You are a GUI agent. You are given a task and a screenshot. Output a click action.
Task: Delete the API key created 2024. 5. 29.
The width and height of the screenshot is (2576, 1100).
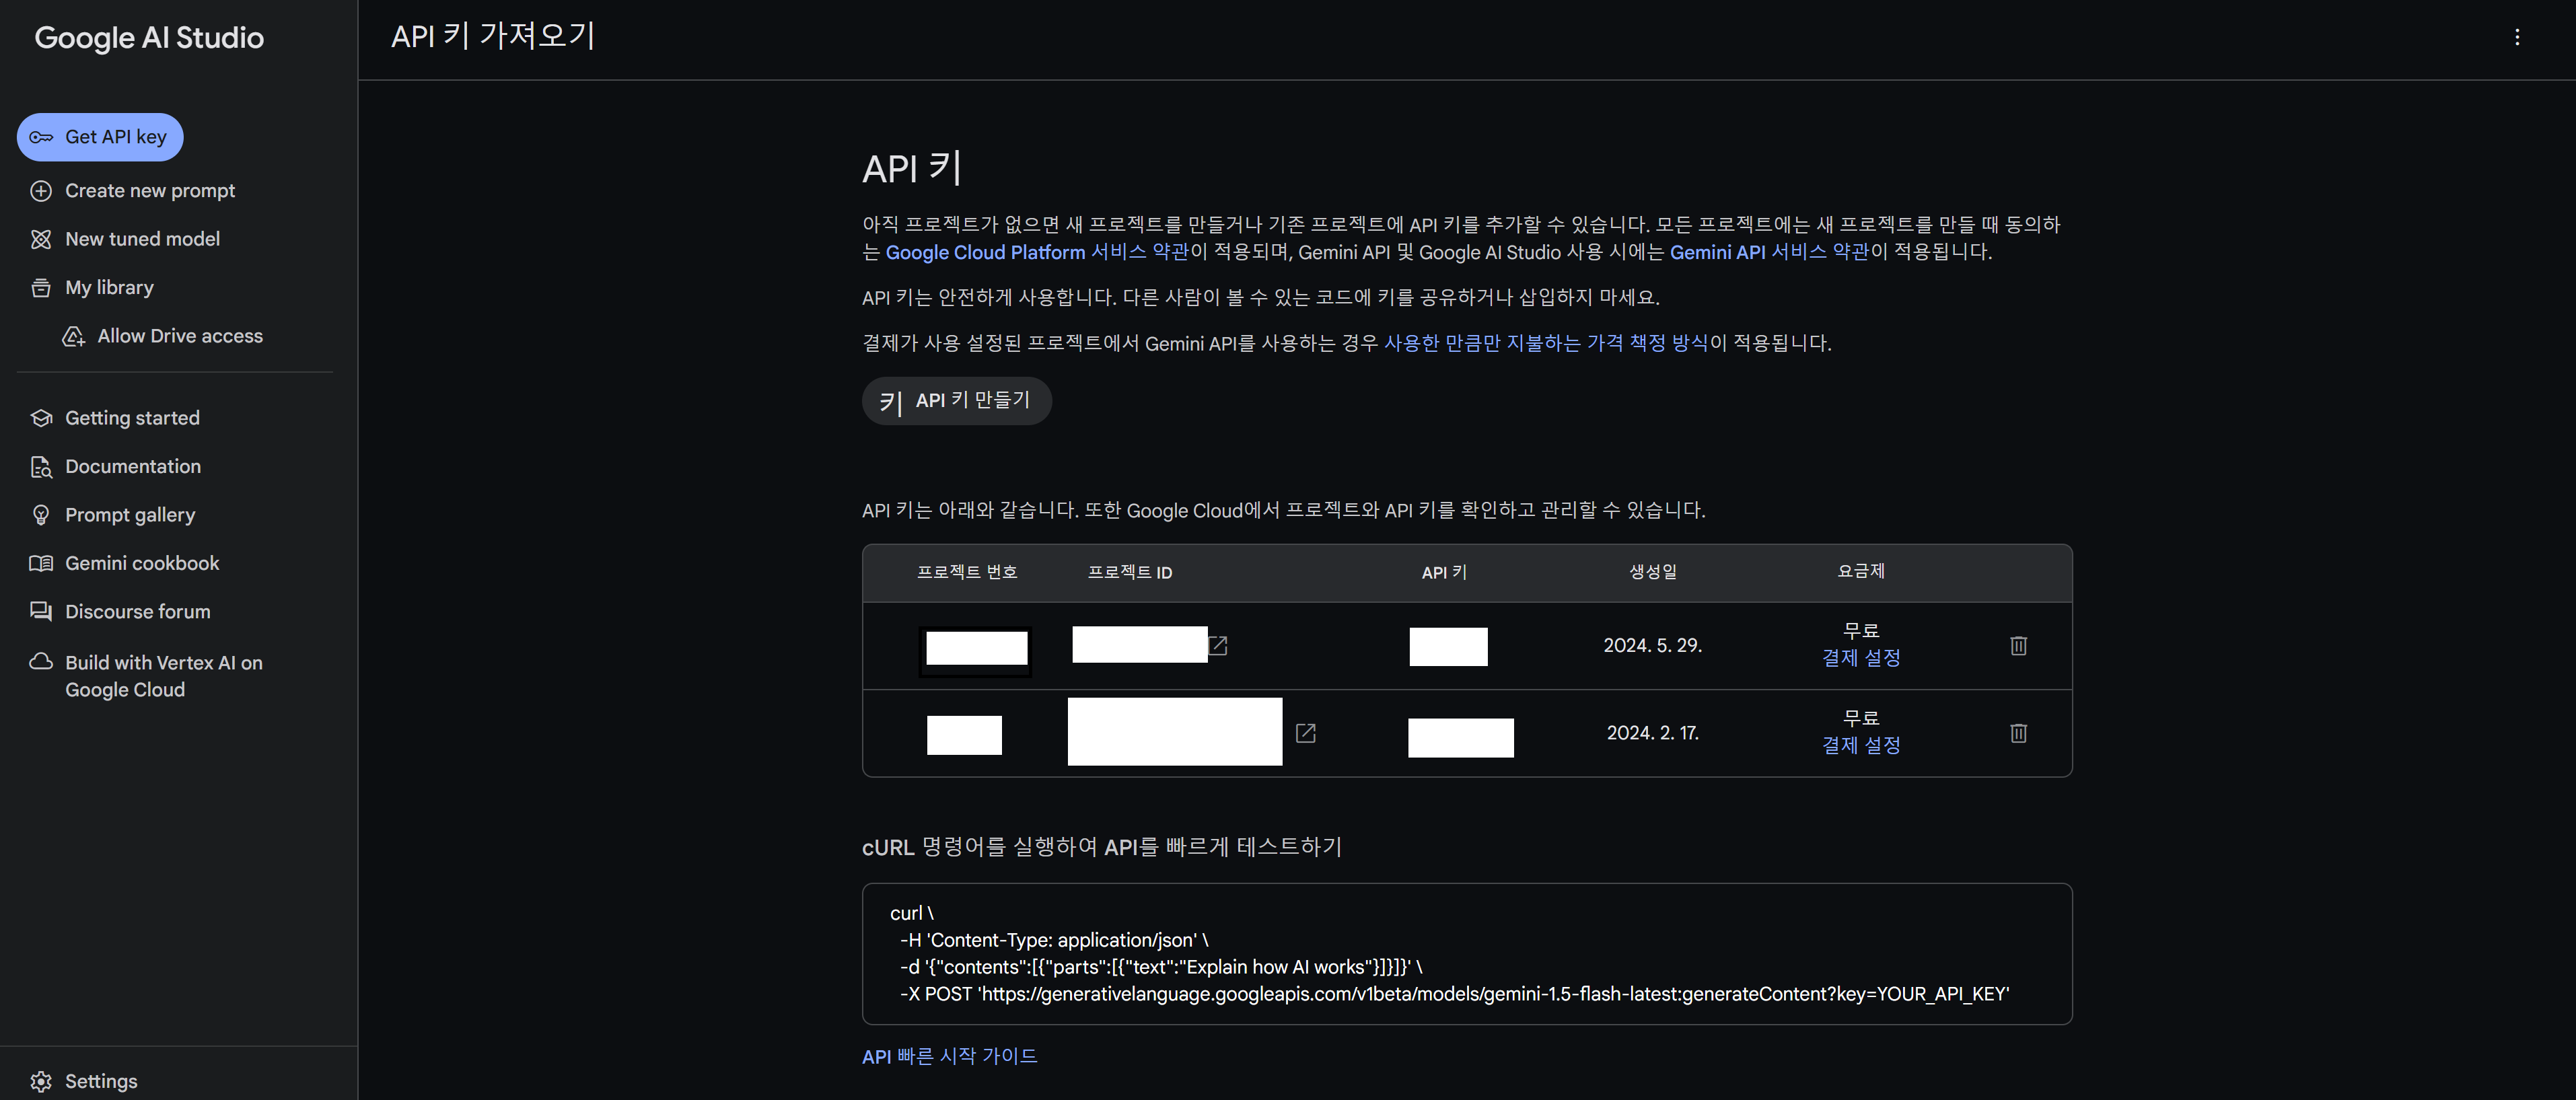coord(2018,646)
